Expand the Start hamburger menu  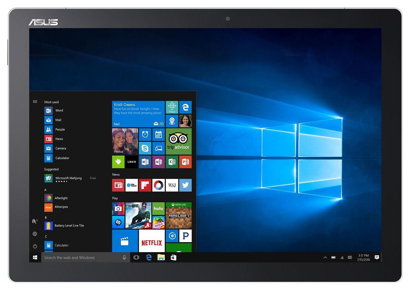point(35,102)
